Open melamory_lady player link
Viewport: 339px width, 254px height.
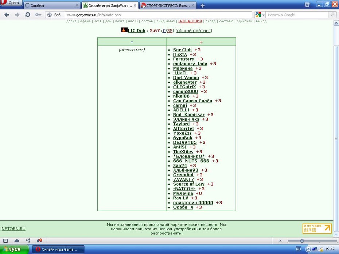[190, 64]
